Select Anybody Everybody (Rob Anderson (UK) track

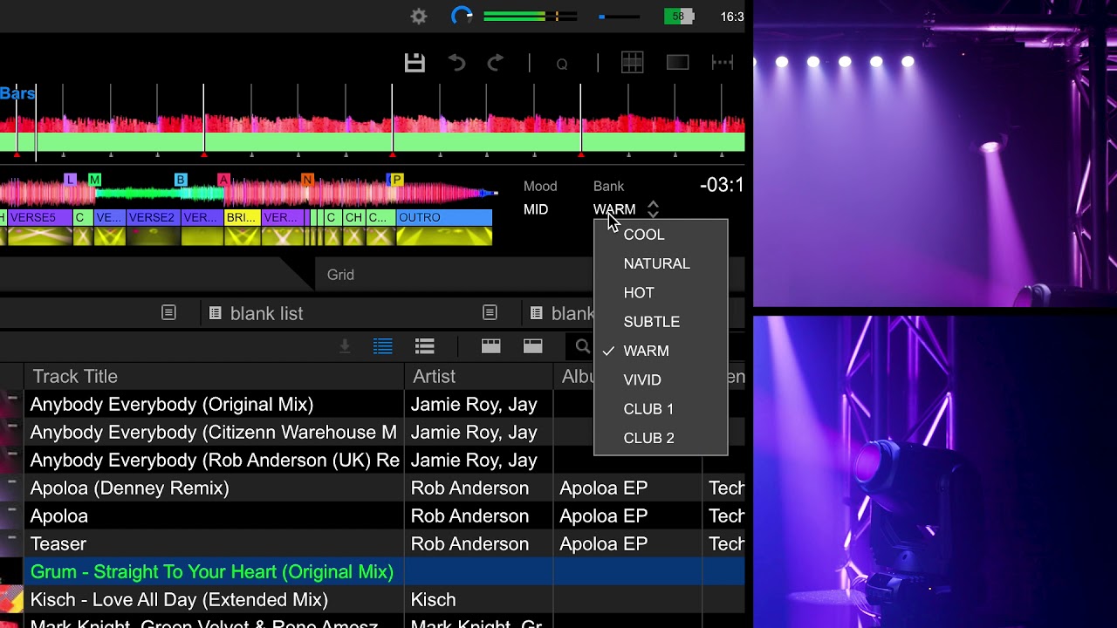[x=215, y=460]
